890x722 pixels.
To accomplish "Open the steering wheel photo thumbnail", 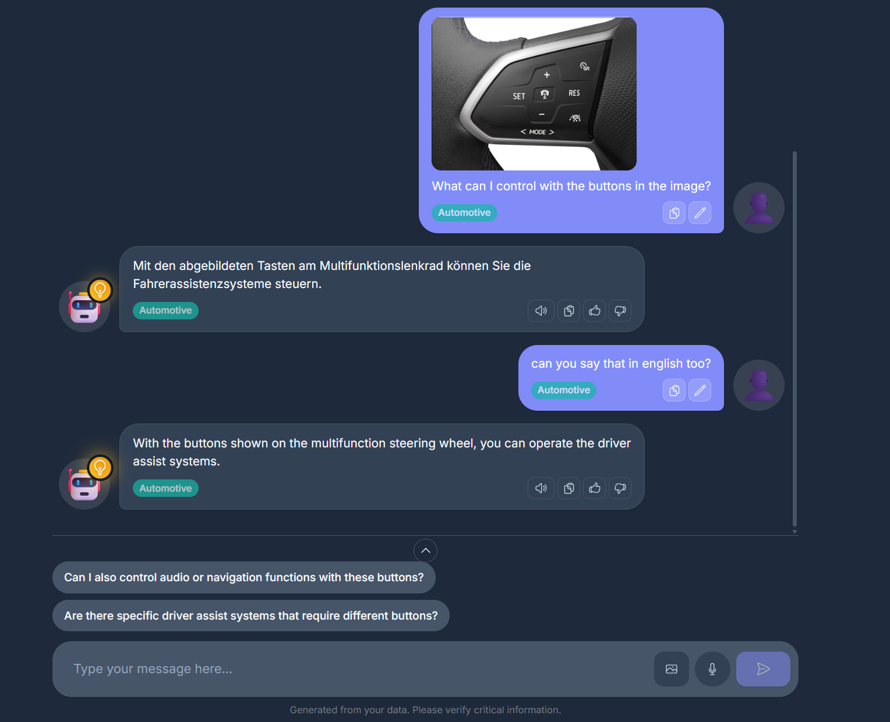I will pos(534,94).
